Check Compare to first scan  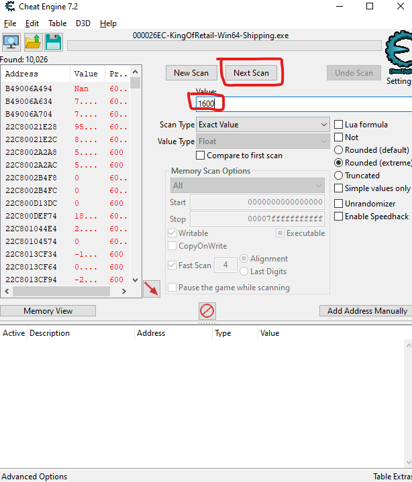201,156
